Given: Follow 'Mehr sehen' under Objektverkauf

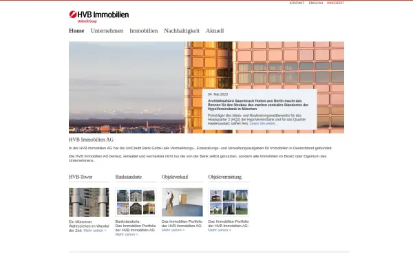Looking at the screenshot, I should tap(173, 230).
